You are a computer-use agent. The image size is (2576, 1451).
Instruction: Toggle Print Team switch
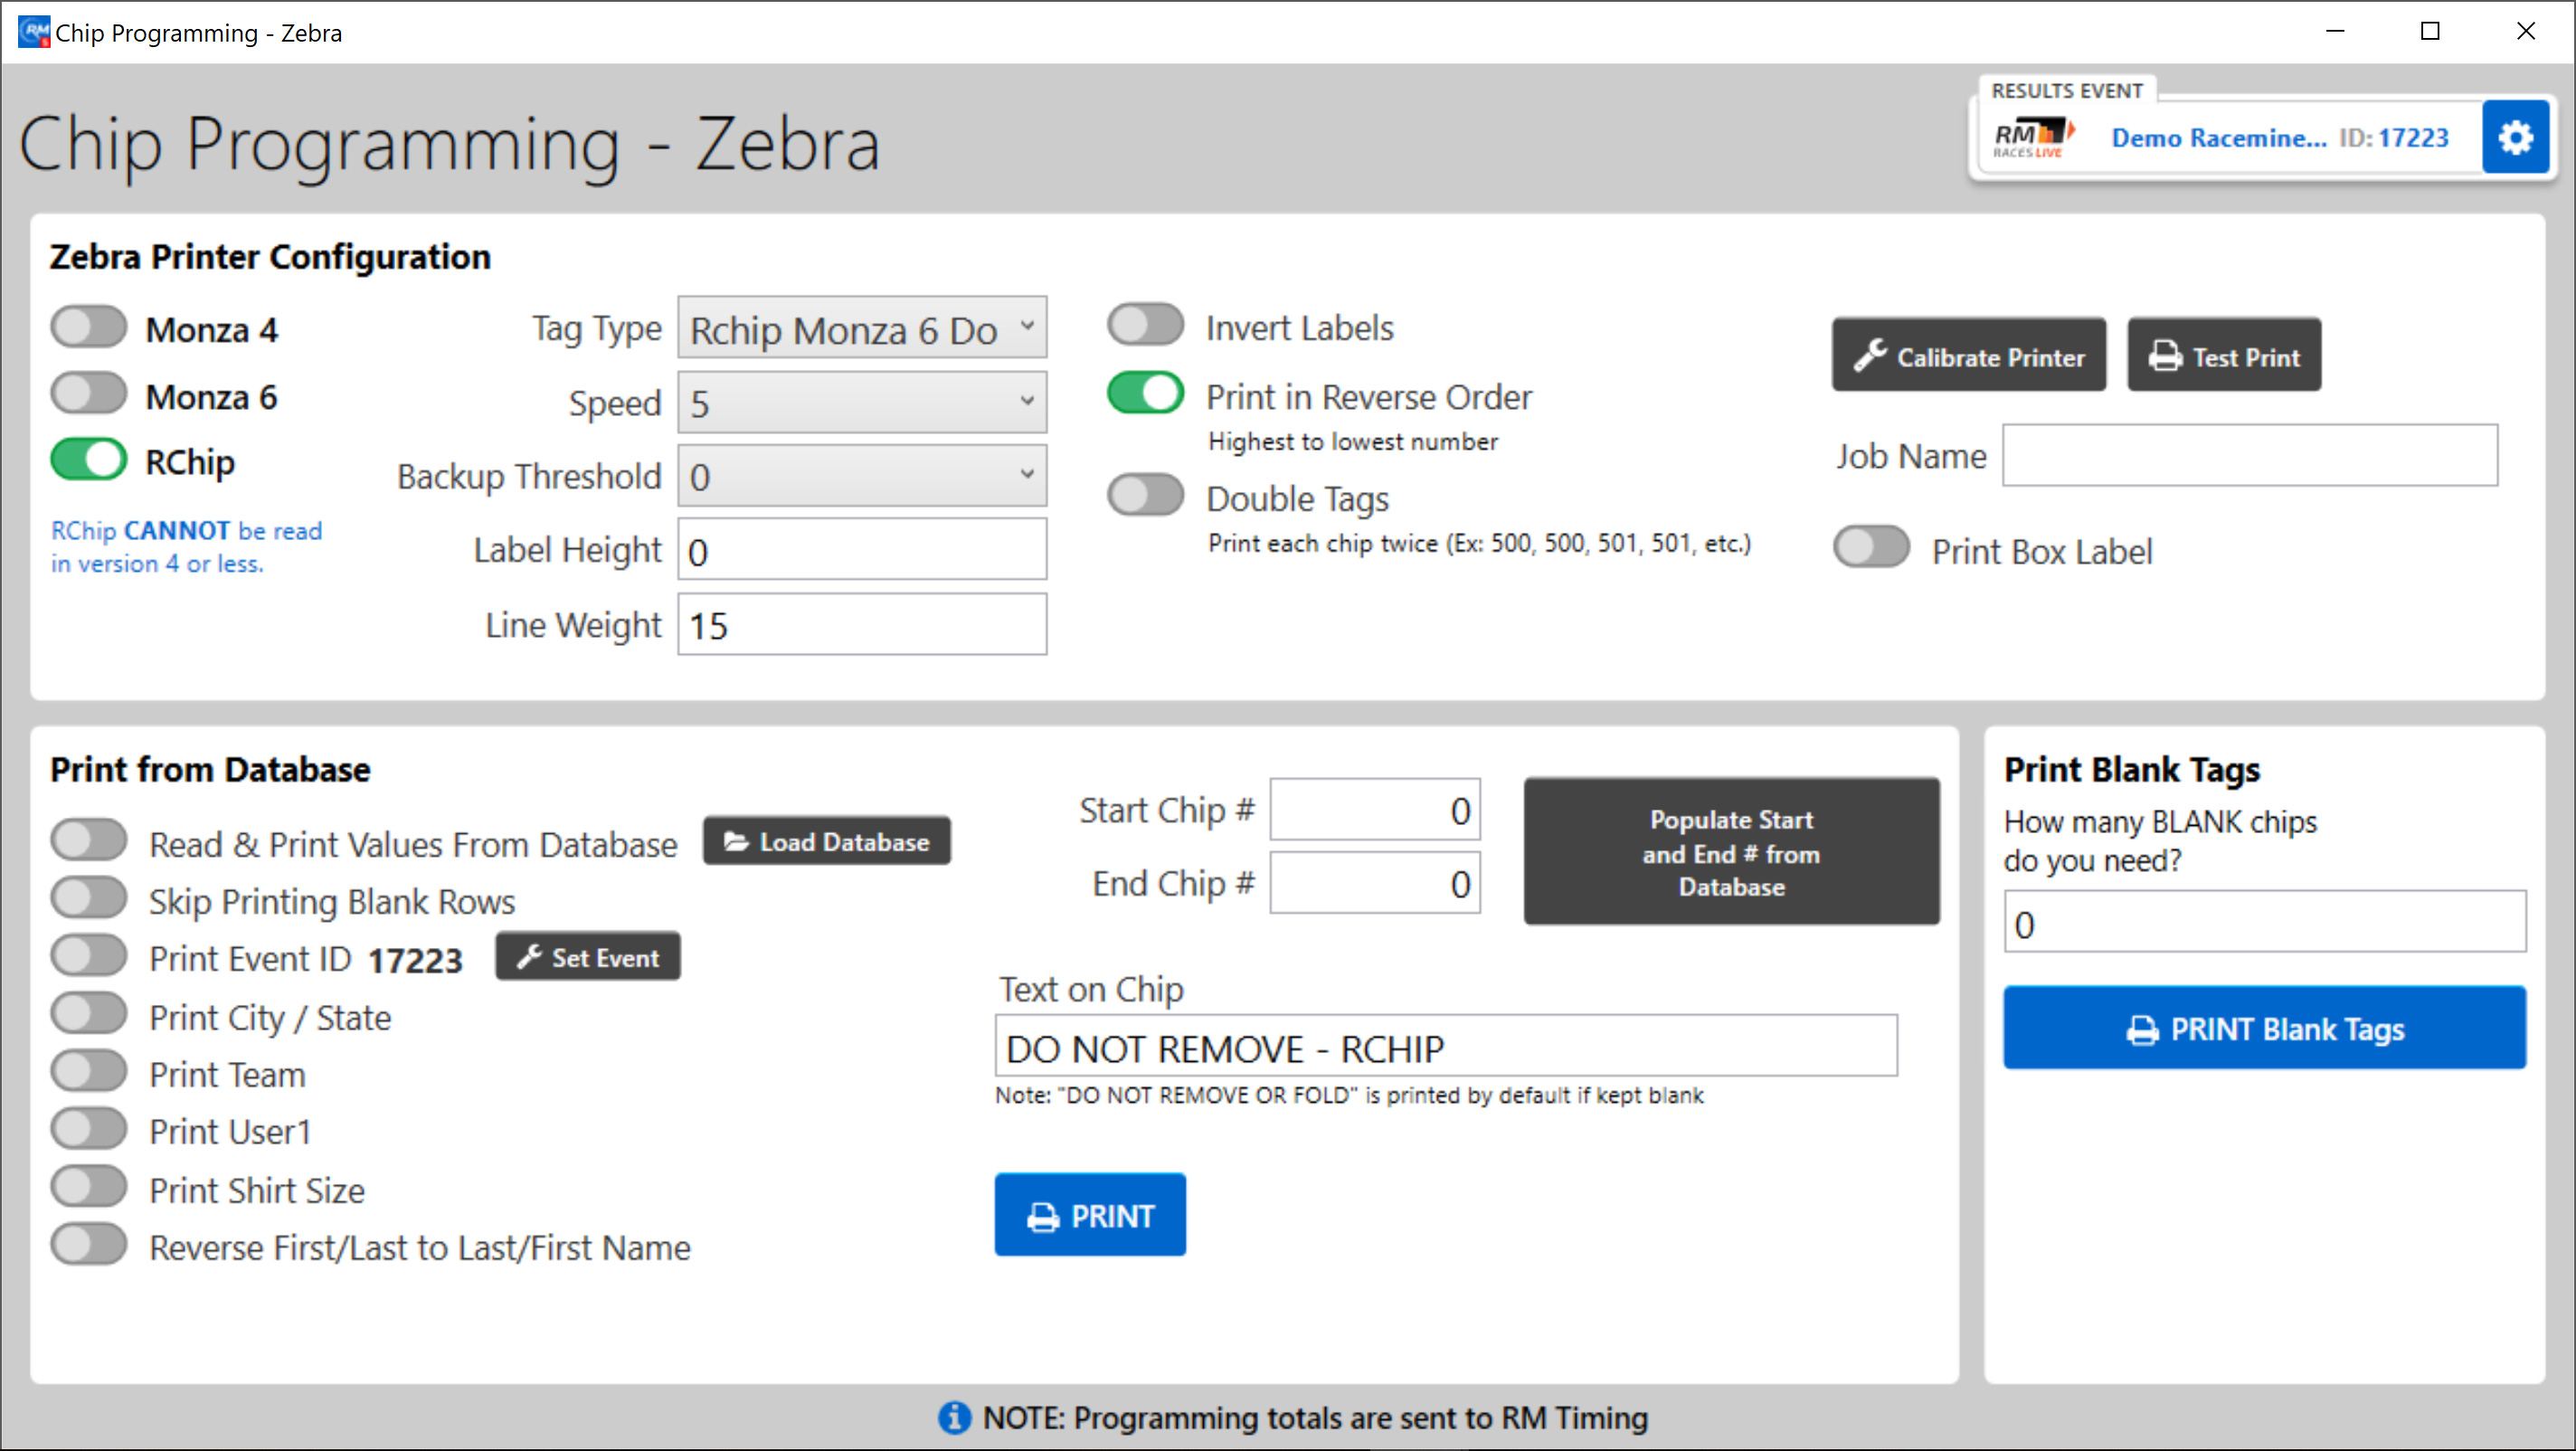89,1071
